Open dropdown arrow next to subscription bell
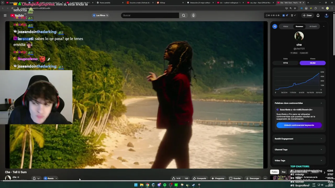335x188 pixels. click(38, 178)
